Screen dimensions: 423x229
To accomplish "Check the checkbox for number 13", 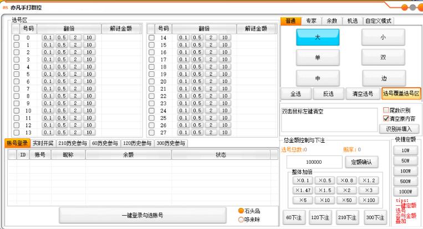I will click(17, 132).
